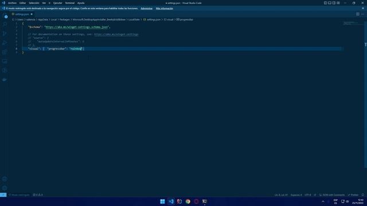Click the remote window indicator in status bar

[x=3, y=195]
